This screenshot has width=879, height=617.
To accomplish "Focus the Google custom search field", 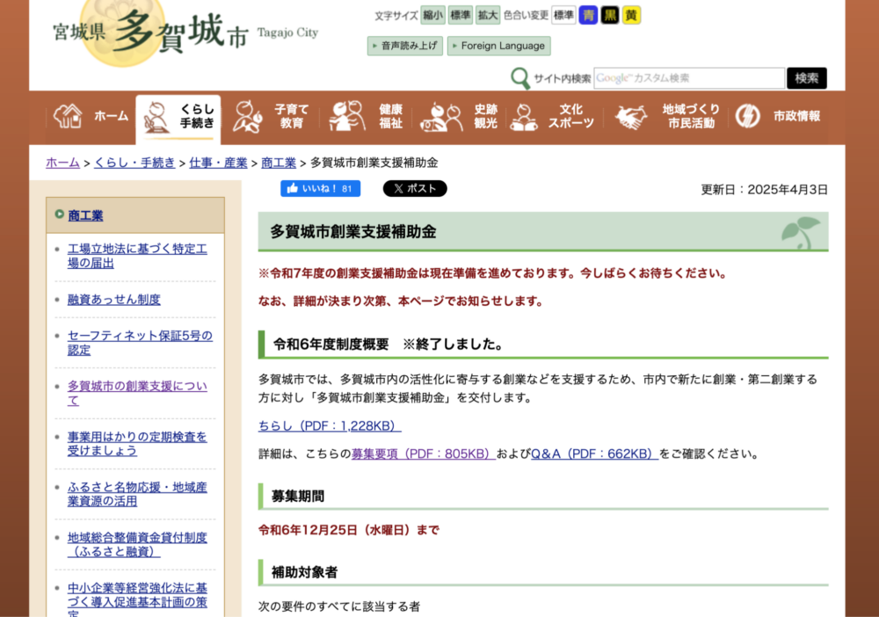I will tap(689, 78).
